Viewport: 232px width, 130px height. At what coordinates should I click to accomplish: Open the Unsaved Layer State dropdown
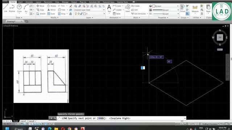coord(90,10)
